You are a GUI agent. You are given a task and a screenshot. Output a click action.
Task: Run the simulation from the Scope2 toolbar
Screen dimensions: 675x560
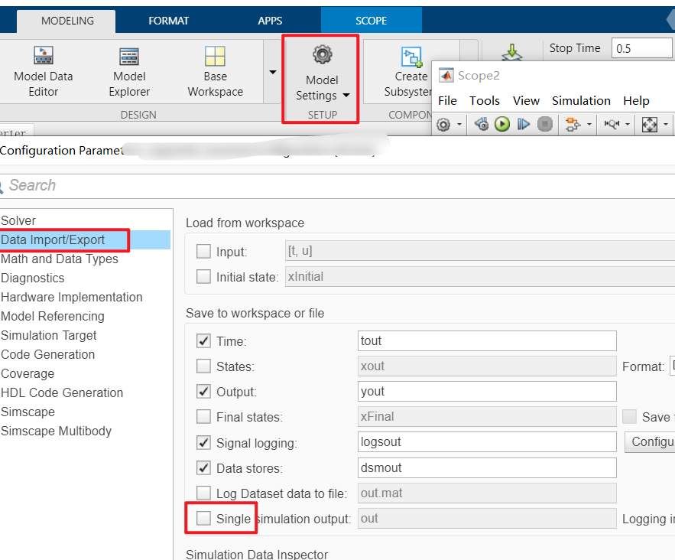501,123
